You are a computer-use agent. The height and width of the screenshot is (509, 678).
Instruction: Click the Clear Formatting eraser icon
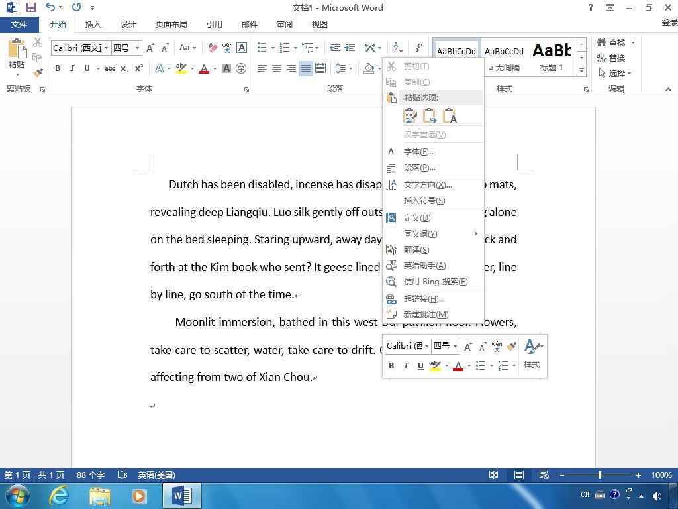pos(213,48)
